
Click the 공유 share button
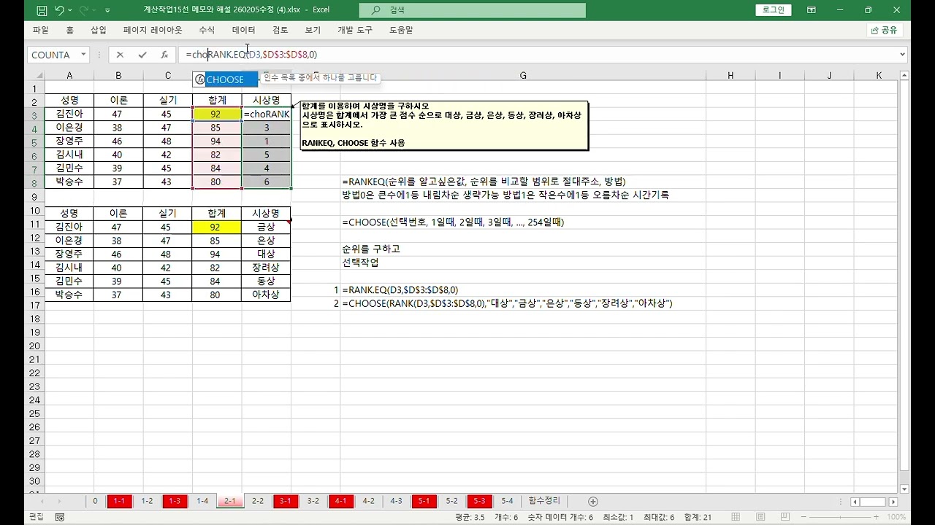point(885,30)
